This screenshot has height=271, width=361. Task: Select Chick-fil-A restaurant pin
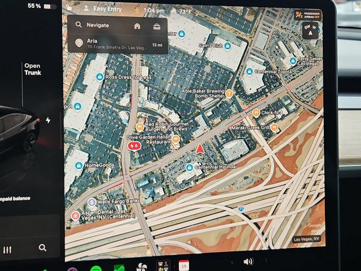pos(256,113)
